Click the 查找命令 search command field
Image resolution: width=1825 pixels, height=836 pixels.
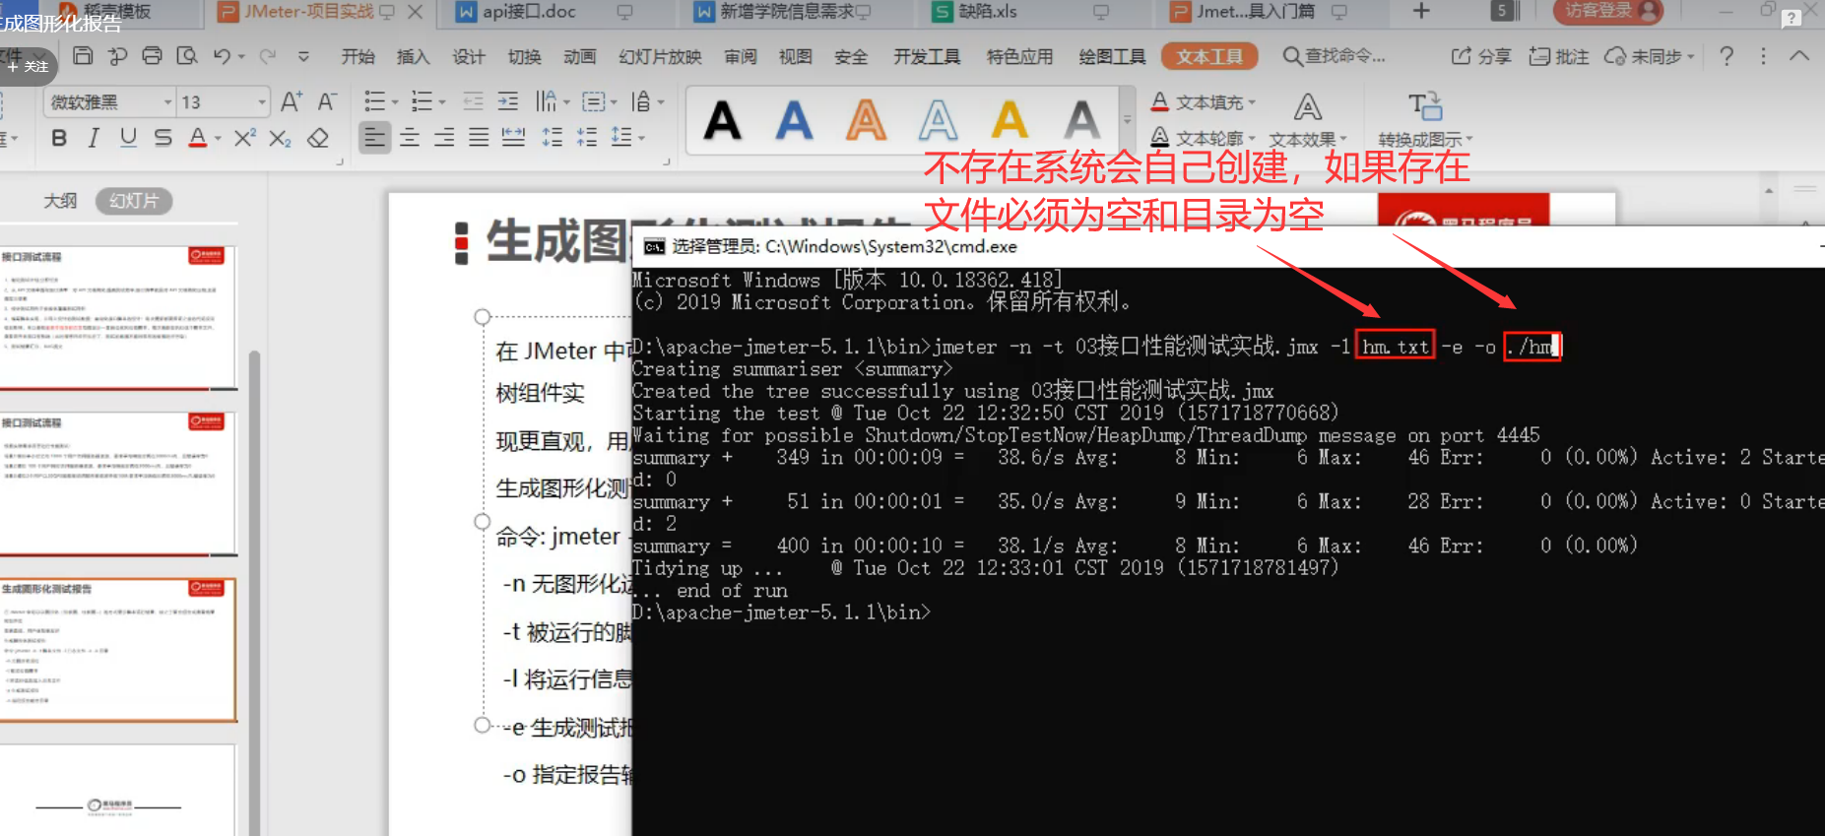[x=1335, y=56]
